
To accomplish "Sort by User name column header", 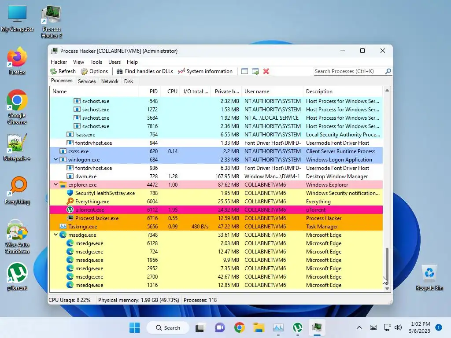I will click(272, 92).
